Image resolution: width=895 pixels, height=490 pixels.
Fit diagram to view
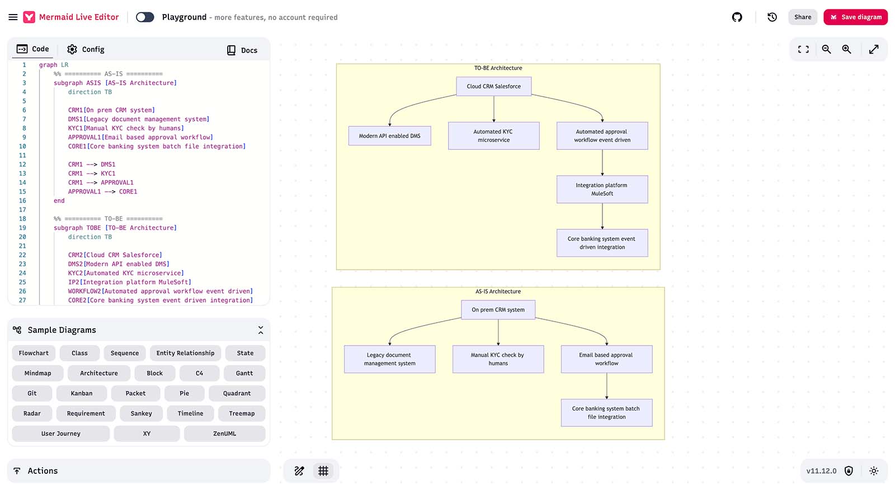tap(803, 49)
